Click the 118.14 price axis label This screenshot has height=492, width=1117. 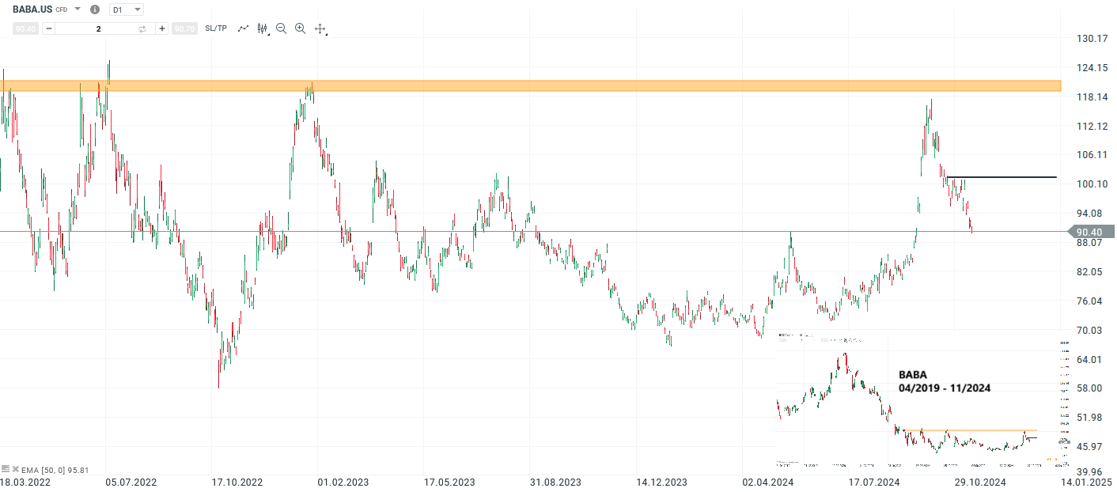[x=1092, y=97]
